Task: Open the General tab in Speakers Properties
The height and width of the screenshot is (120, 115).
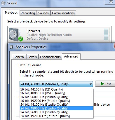Action: [19, 57]
